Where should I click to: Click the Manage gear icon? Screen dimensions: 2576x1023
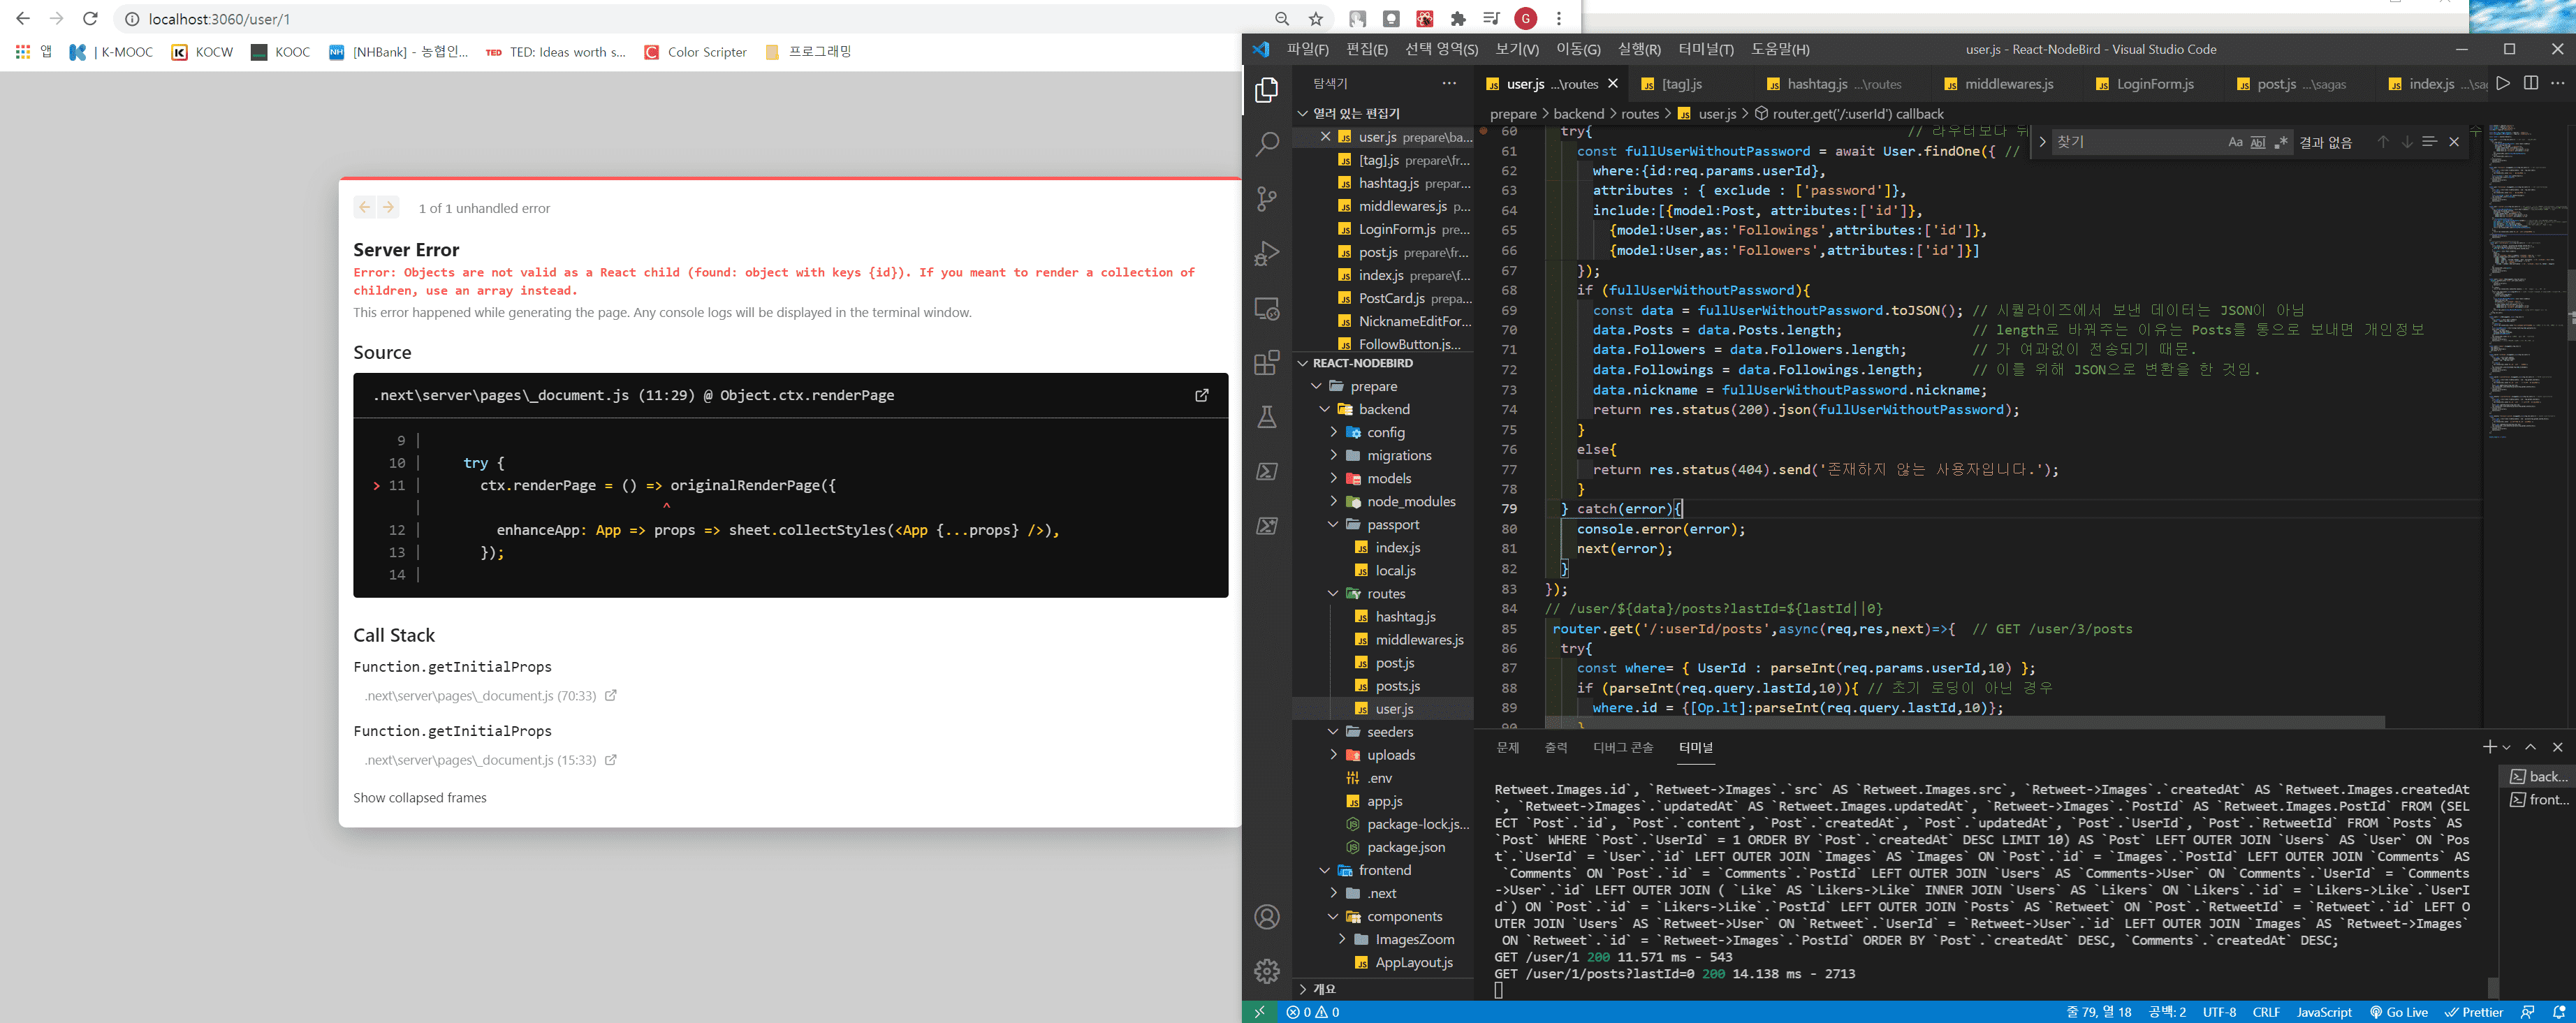(1266, 970)
